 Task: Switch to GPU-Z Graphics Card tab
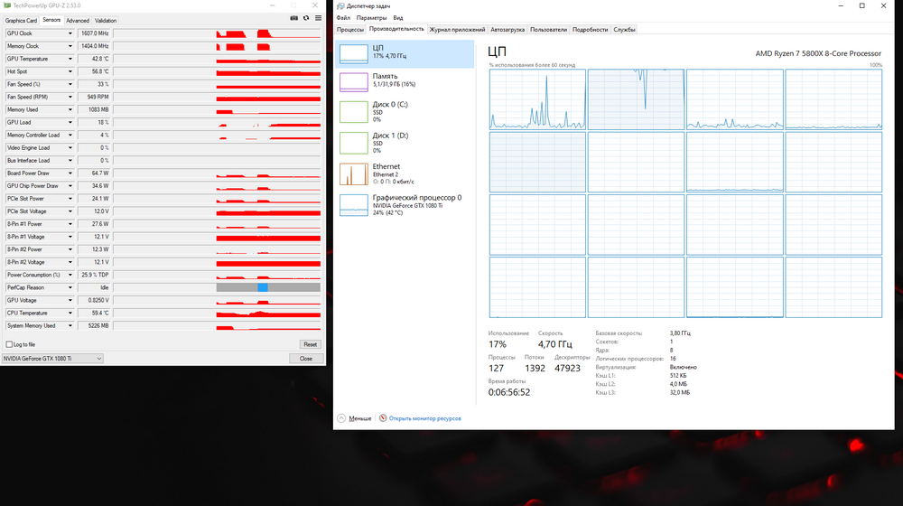click(21, 21)
